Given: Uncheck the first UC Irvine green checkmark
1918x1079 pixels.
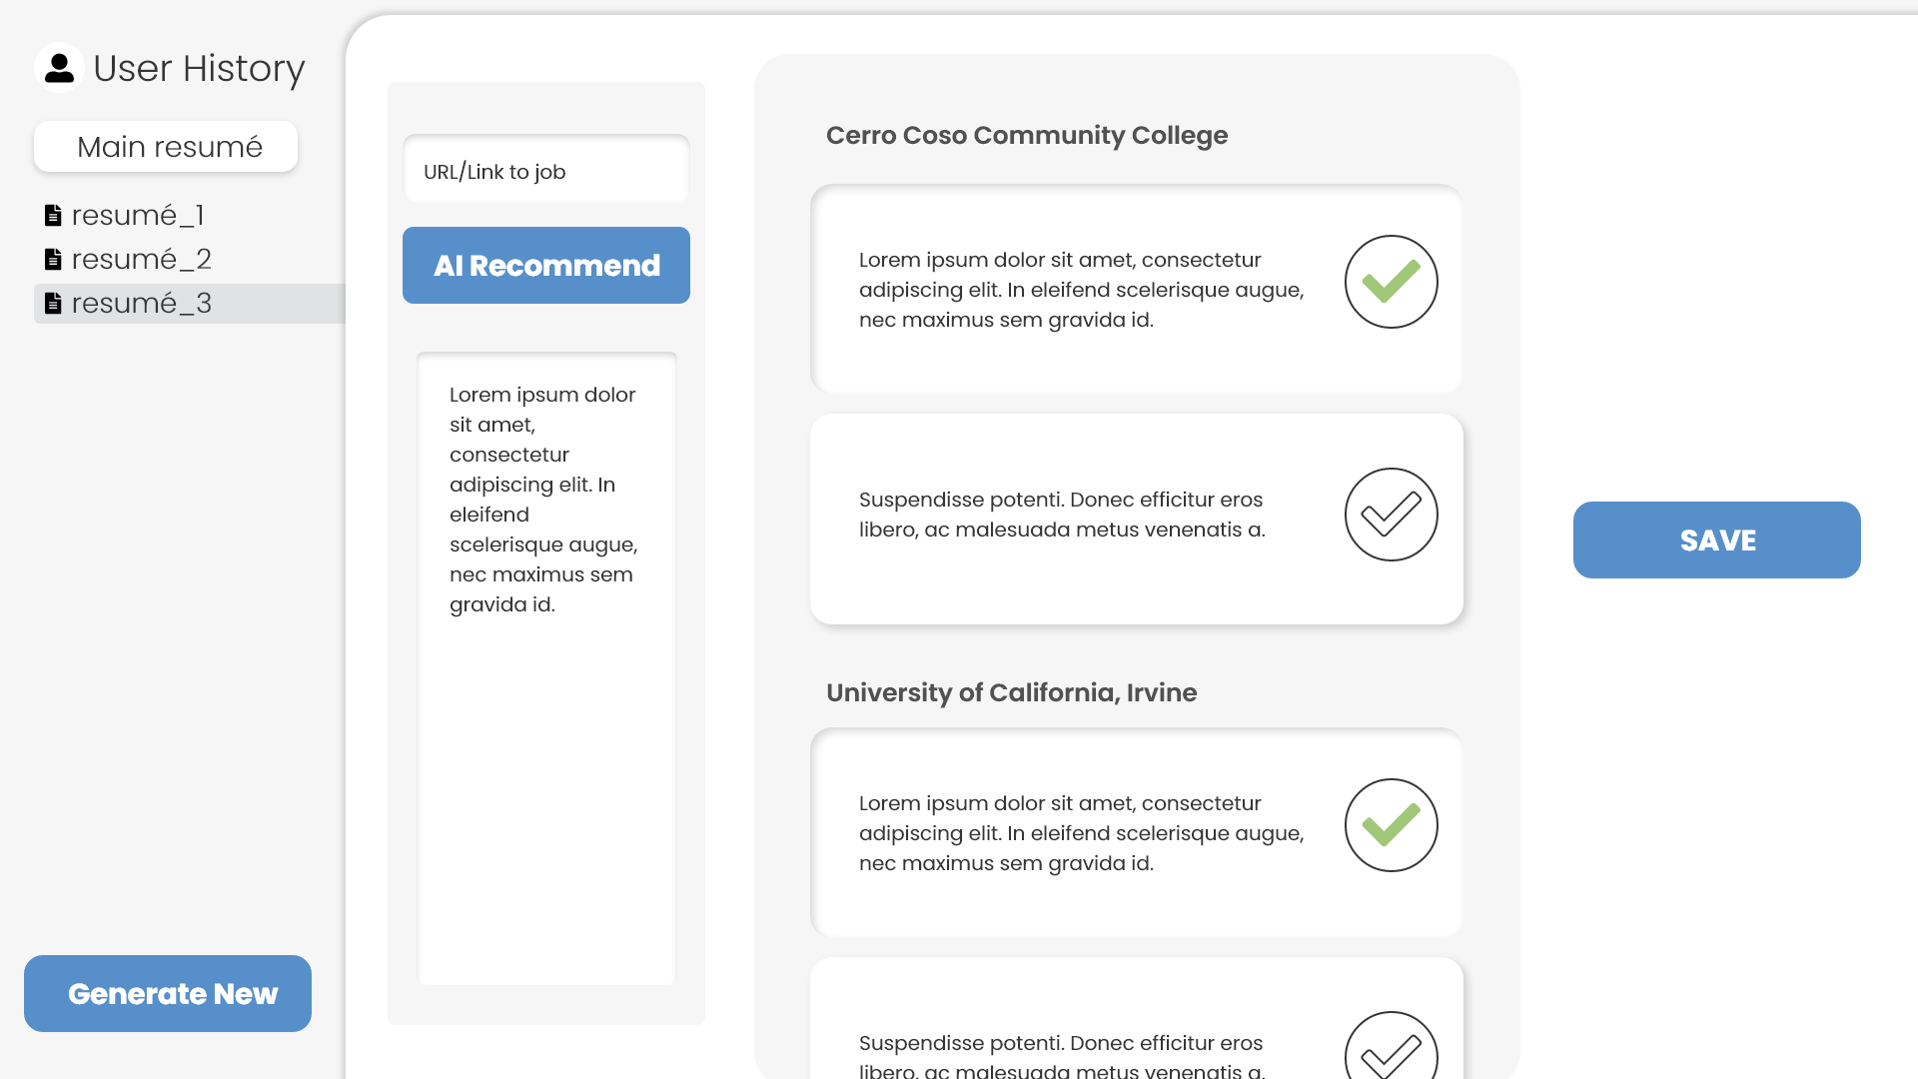Looking at the screenshot, I should pos(1391,825).
